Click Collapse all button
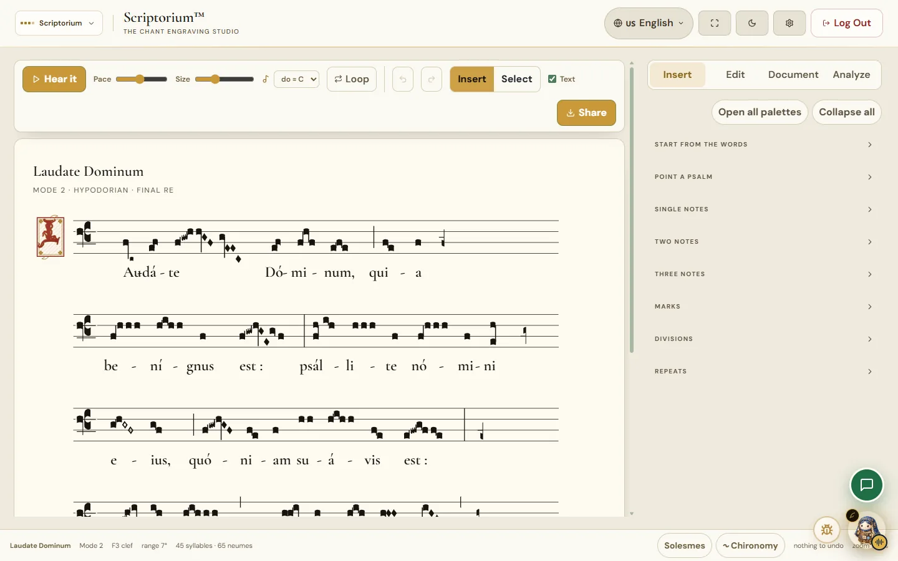This screenshot has height=561, width=898. point(847,112)
